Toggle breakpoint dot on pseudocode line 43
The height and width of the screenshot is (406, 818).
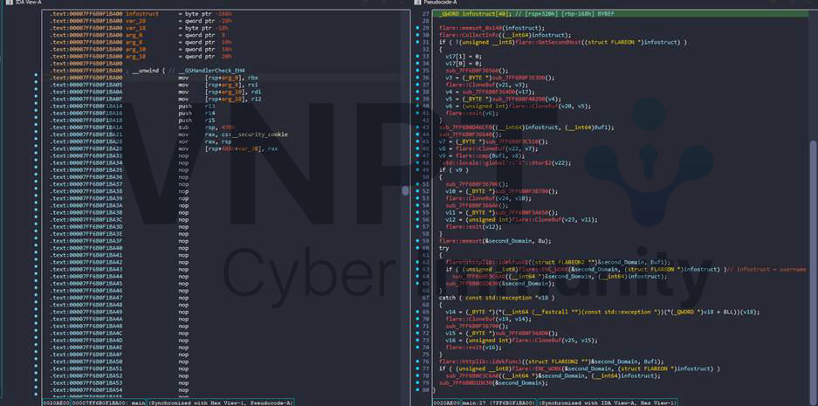418,127
